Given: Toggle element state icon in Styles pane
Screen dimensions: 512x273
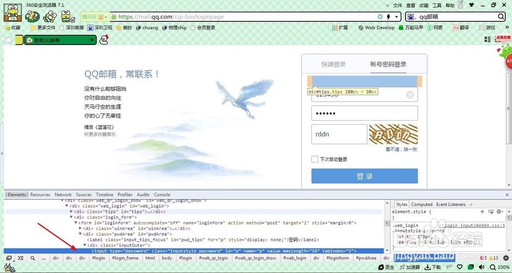Looking at the screenshot, I should (491, 212).
